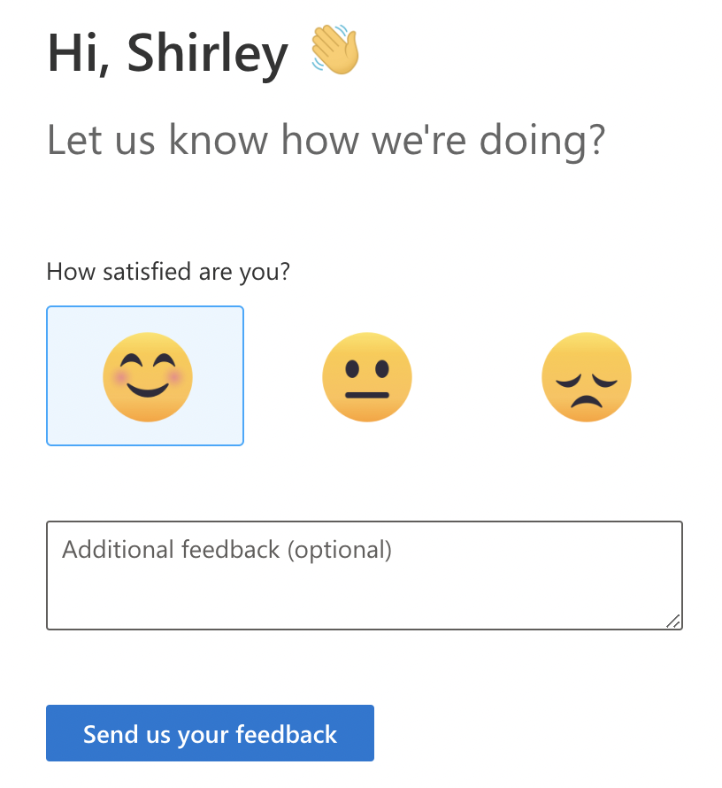This screenshot has height=788, width=722.
Task: Click the 'Send us your feedback' button
Action: click(x=210, y=733)
